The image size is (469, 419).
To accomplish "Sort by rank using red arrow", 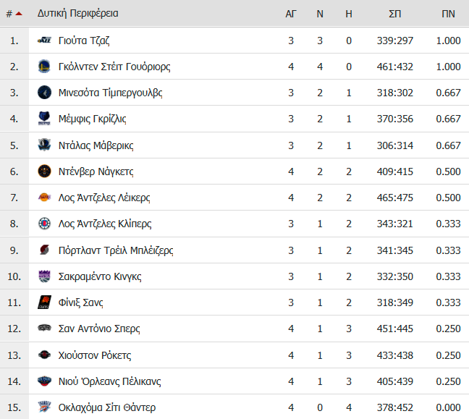I will pyautogui.click(x=19, y=14).
